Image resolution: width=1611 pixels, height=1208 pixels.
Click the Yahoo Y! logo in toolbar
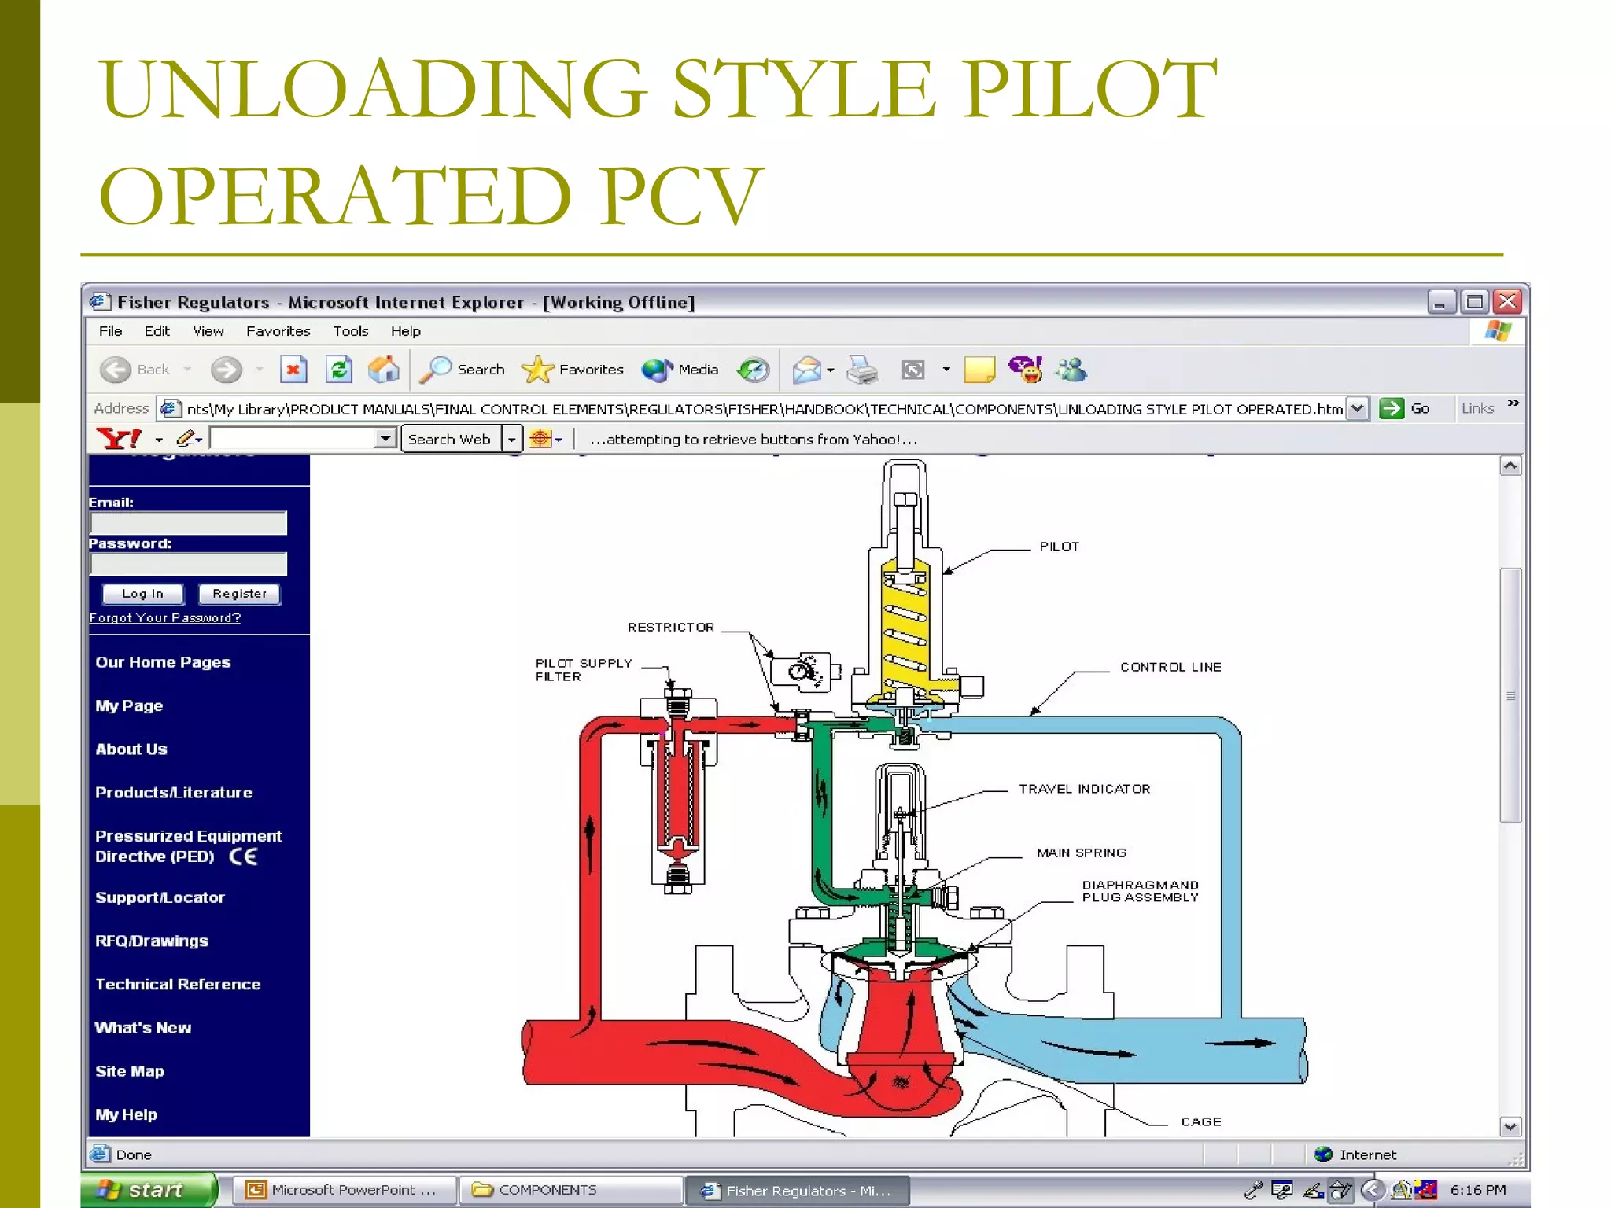(x=119, y=439)
